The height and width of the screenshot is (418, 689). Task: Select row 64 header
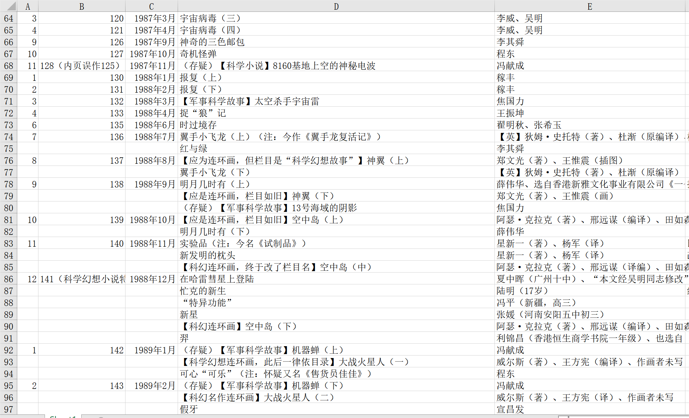(x=9, y=18)
